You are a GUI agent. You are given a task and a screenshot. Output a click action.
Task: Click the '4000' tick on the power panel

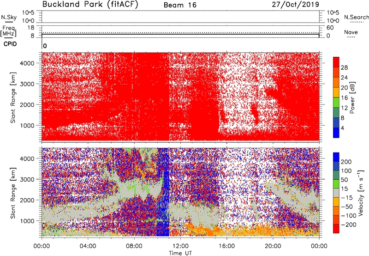click(27, 63)
